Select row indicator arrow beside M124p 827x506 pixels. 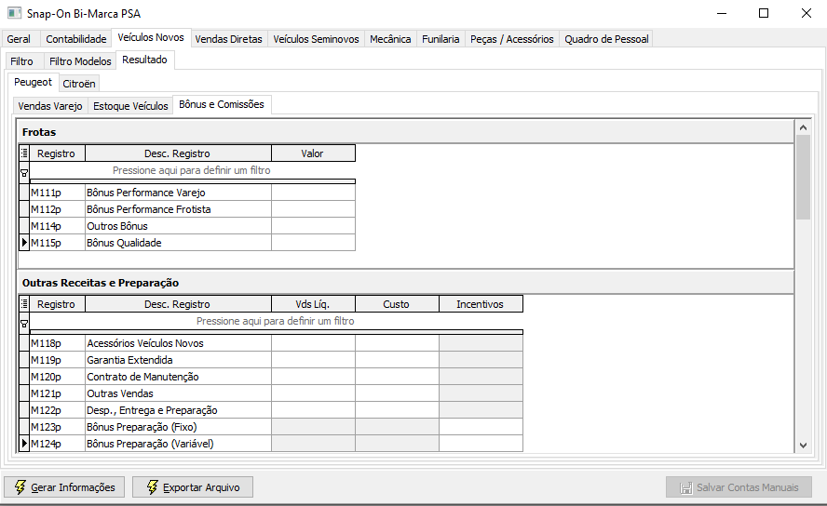point(24,444)
